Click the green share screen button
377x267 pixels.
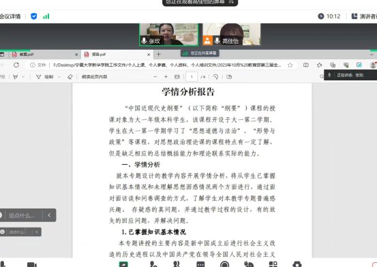123,264
